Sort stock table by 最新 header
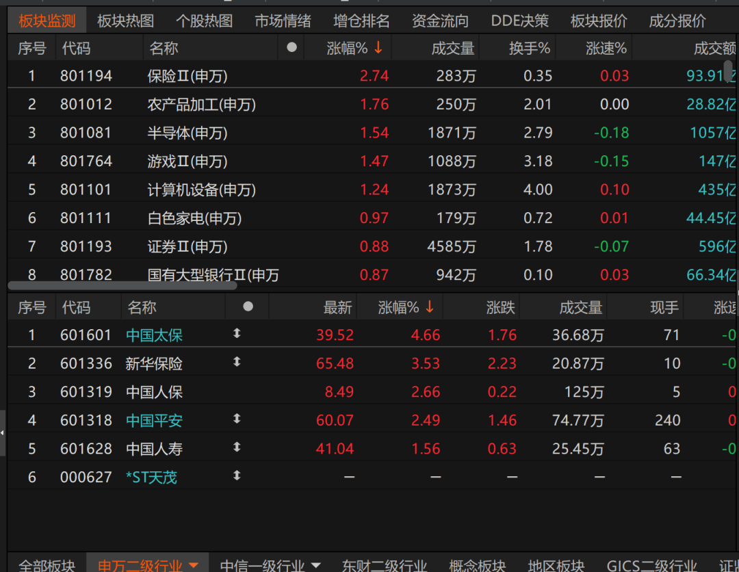Screen dimensions: 739x572 point(337,308)
